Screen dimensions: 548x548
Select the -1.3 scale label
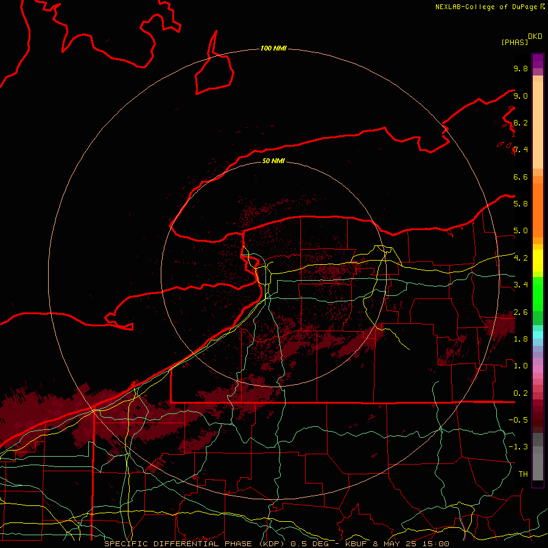click(x=518, y=447)
